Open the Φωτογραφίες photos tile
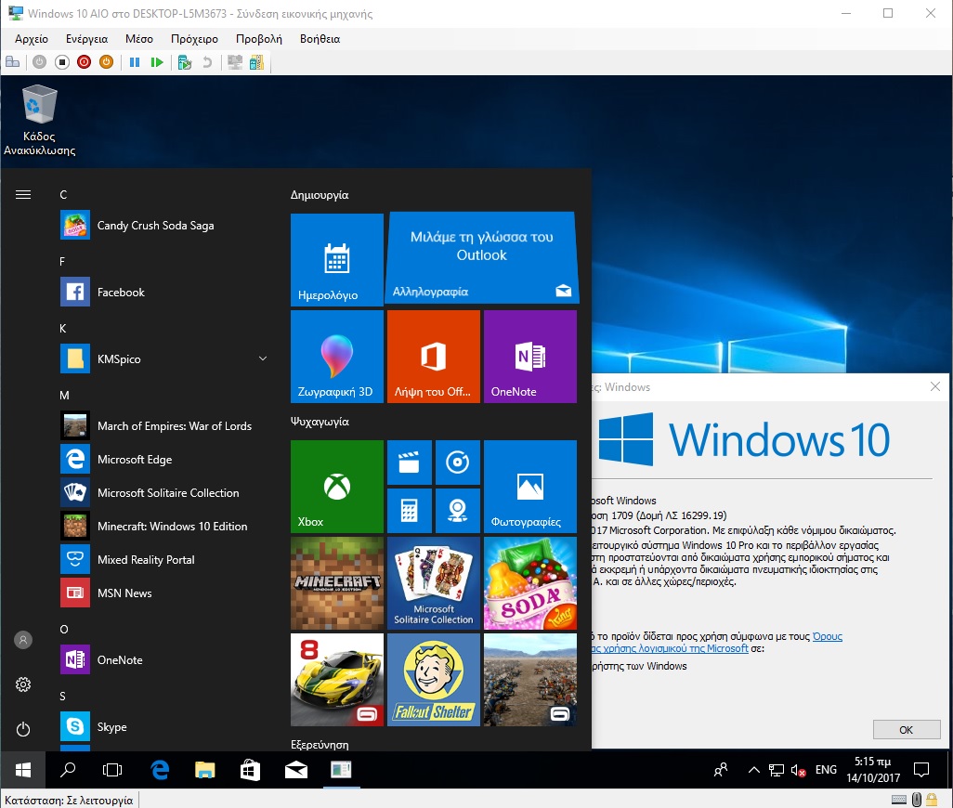Image resolution: width=953 pixels, height=808 pixels. click(530, 487)
